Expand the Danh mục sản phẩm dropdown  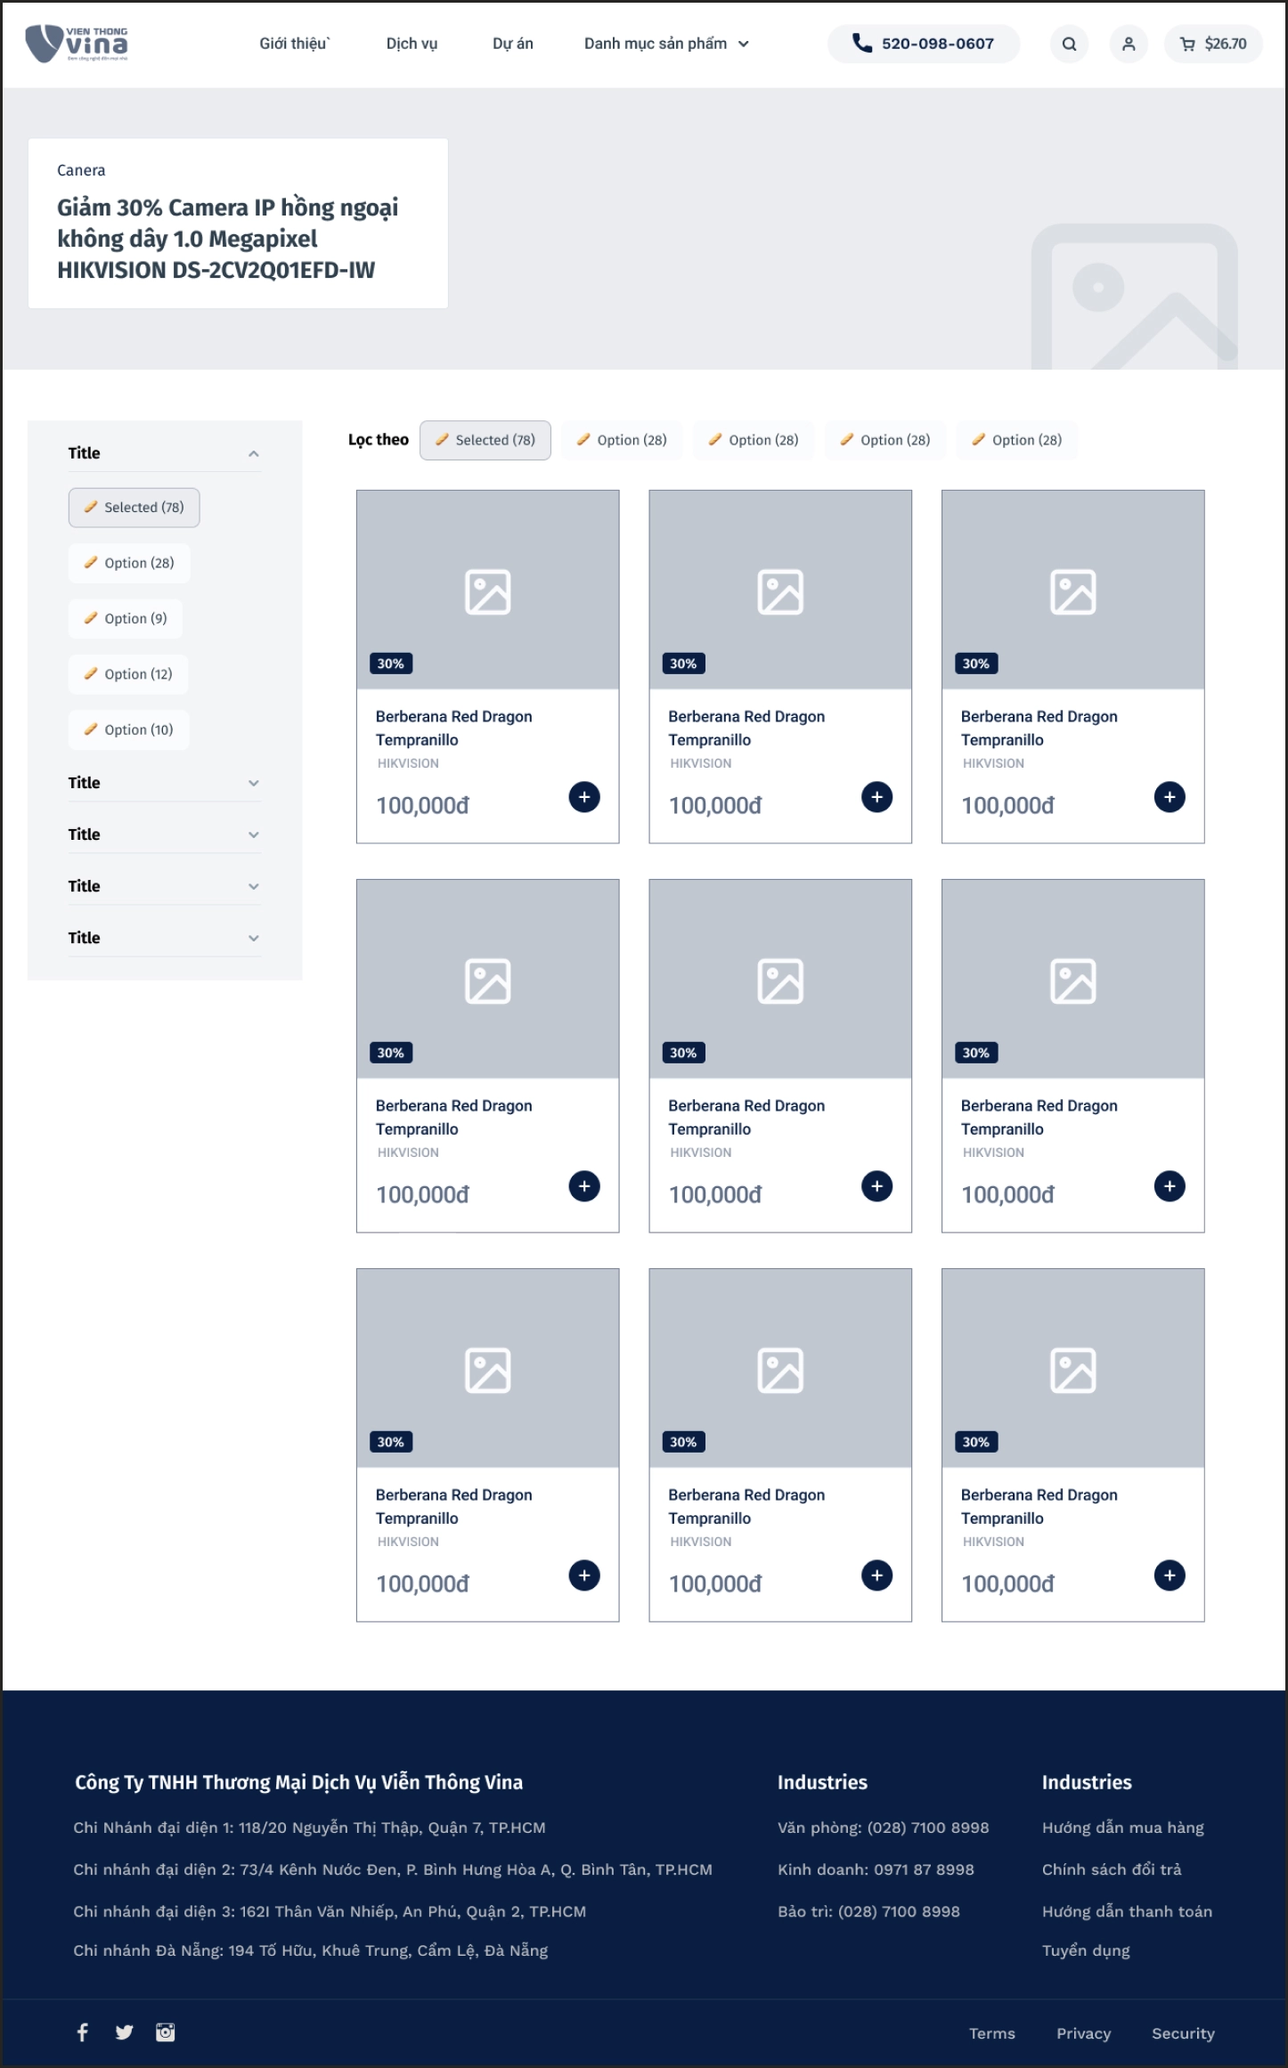coord(666,44)
